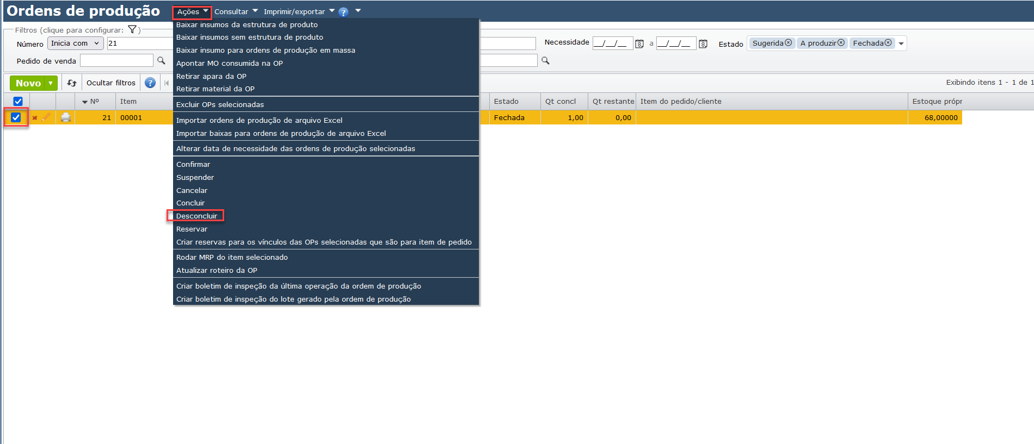Expand the arrow after the title bar help icon

click(358, 11)
